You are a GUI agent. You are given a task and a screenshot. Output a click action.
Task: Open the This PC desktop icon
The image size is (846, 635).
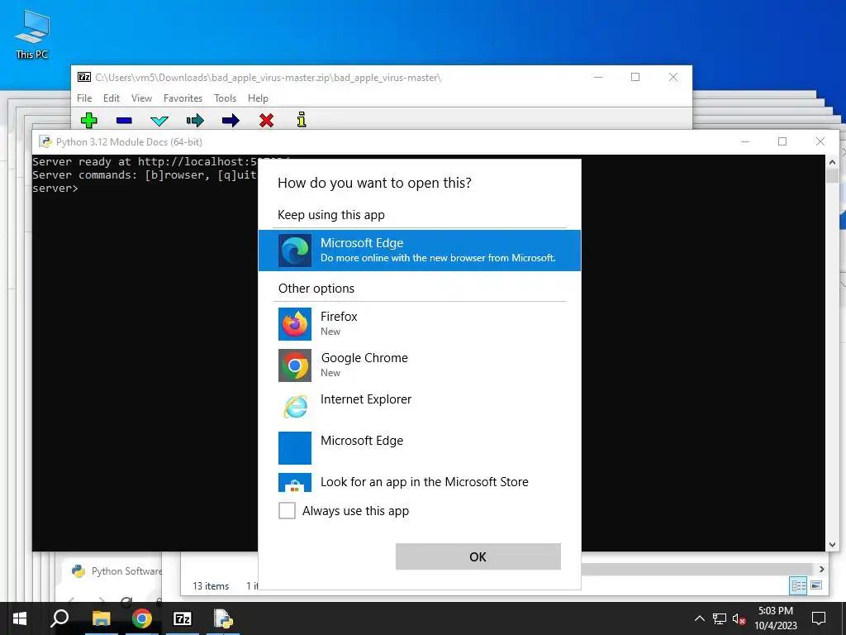tap(32, 35)
